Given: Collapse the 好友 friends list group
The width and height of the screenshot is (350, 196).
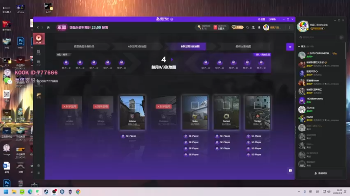Looking at the screenshot, I should tap(299, 47).
